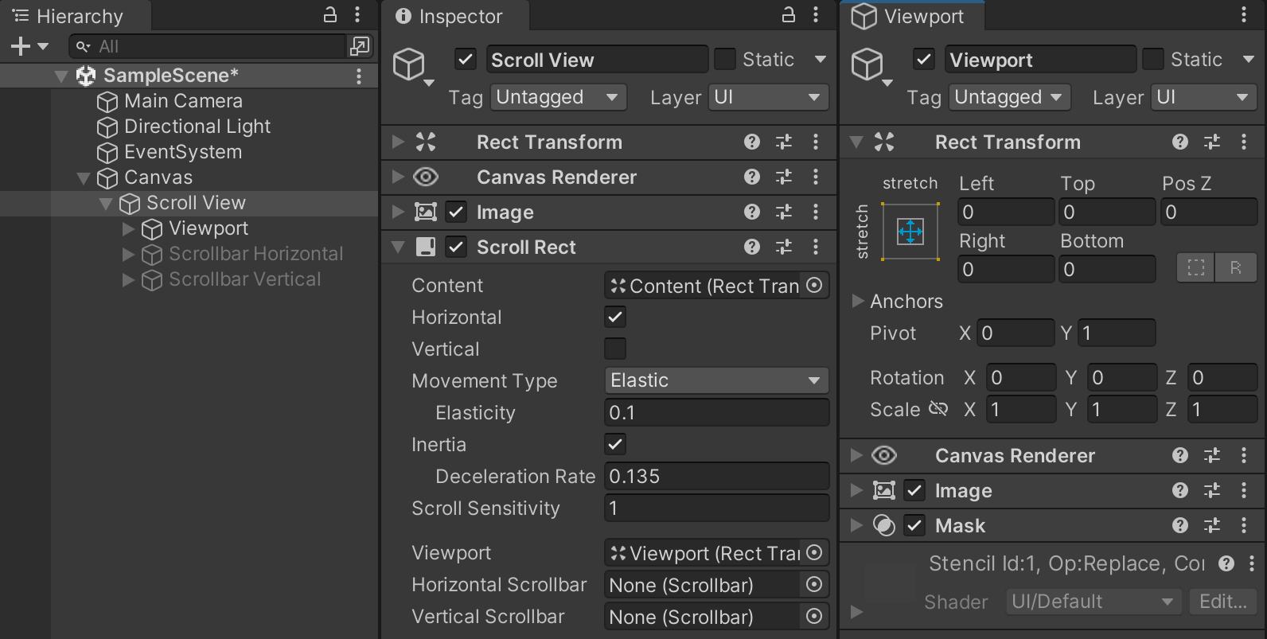Click Elasticity value field
Screen dimensions: 1267x639
click(x=716, y=412)
